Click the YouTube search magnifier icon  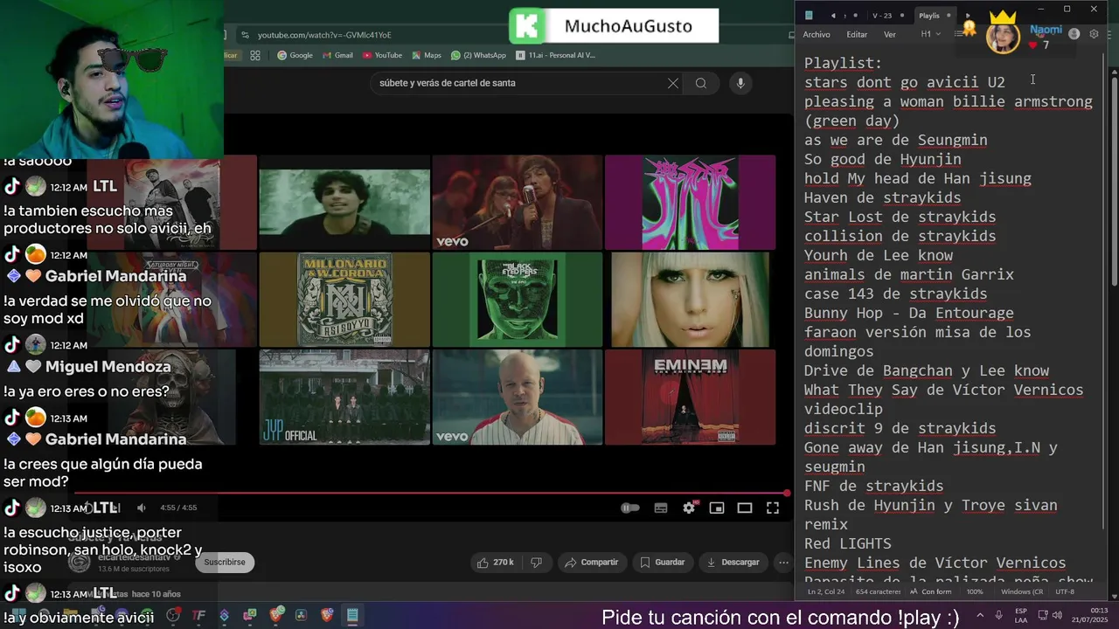point(701,83)
